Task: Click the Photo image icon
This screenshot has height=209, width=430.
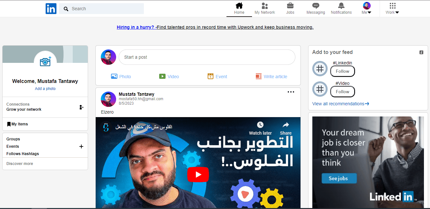Action: (114, 76)
